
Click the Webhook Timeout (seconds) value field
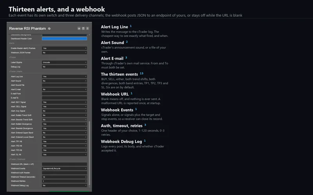tap(65, 177)
